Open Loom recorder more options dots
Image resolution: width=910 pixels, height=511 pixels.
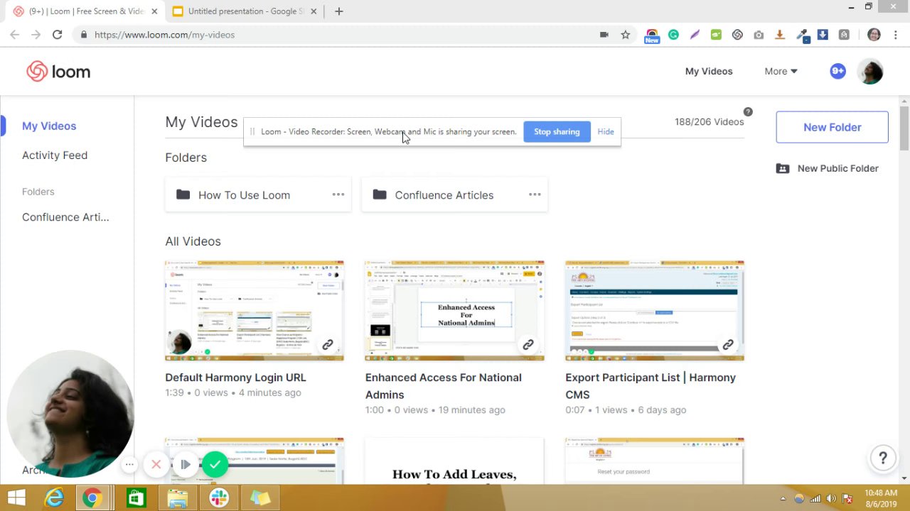pyautogui.click(x=129, y=465)
